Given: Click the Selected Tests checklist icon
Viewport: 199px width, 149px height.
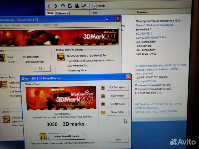Looking at the screenshot, I should (4, 85).
